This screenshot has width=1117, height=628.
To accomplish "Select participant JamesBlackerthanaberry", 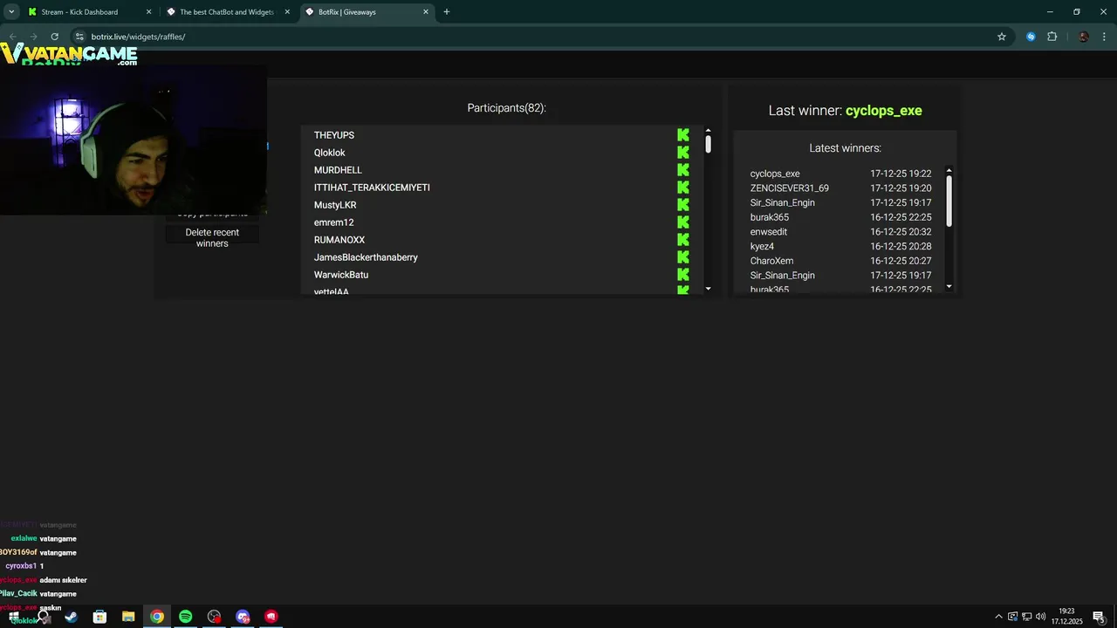I will point(366,257).
